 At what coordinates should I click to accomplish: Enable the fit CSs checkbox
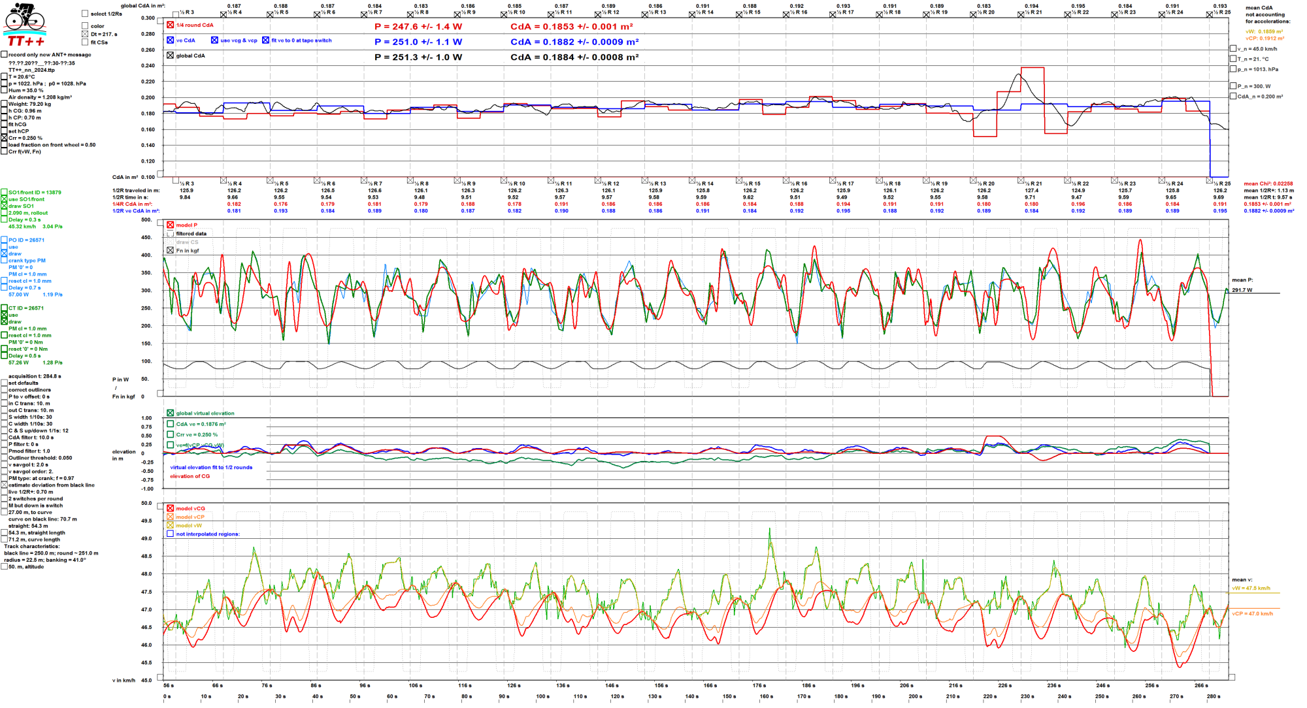pyautogui.click(x=85, y=42)
